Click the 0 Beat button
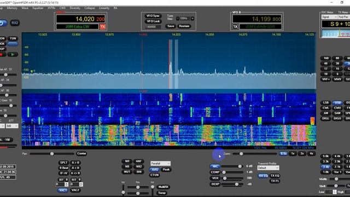350x197 pixels. 63,168
